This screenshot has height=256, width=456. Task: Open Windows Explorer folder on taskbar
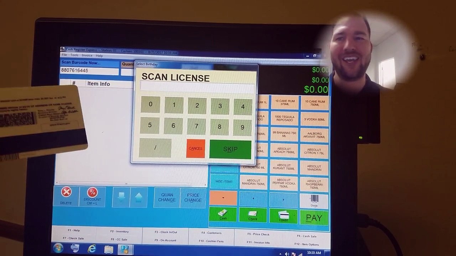pos(109,249)
